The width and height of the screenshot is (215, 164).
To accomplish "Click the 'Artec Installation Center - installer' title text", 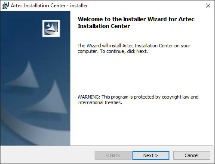I will [49, 6].
